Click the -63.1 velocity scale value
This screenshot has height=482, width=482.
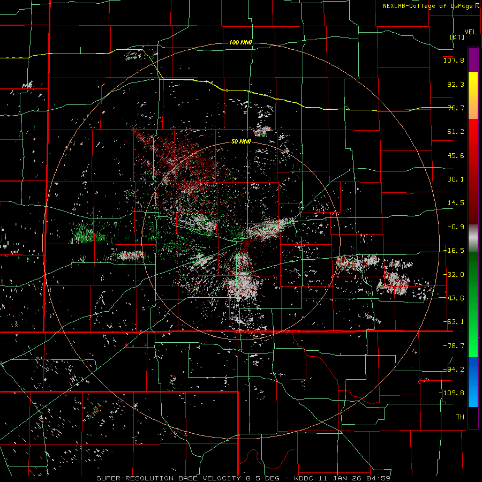[454, 322]
